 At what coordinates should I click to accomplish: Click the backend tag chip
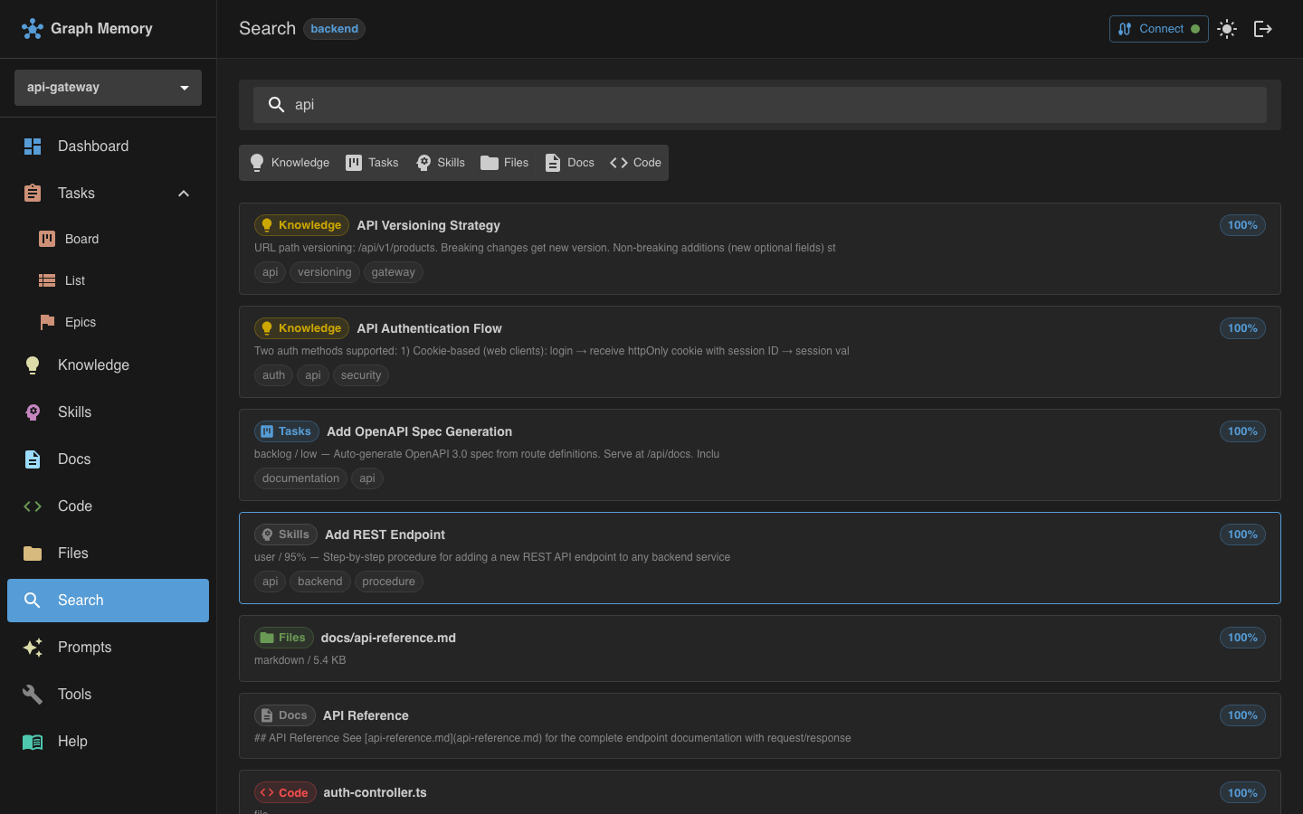pos(320,582)
